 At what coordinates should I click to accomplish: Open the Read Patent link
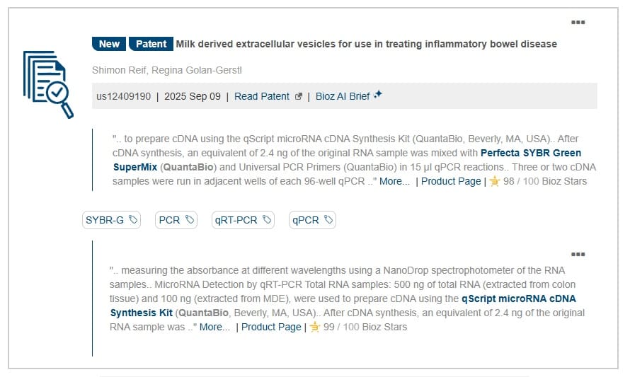(262, 97)
